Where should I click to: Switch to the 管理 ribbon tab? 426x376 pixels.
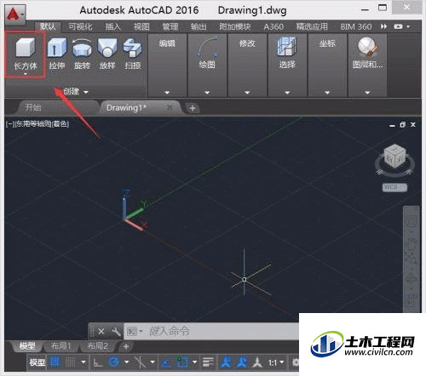coord(170,26)
